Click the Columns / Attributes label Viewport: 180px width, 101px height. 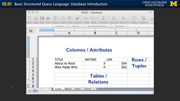click(x=89, y=50)
